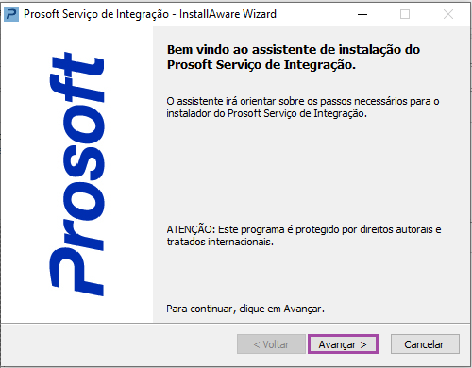Click the greyed-out < Voltar button
This screenshot has height=368, width=472.
point(271,344)
